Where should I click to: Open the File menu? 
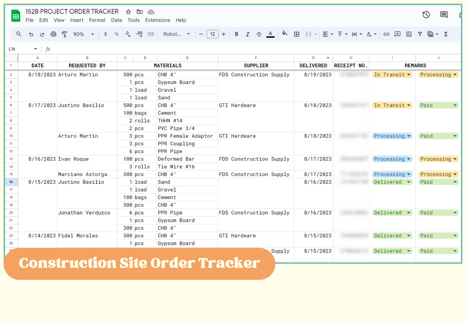click(x=30, y=20)
